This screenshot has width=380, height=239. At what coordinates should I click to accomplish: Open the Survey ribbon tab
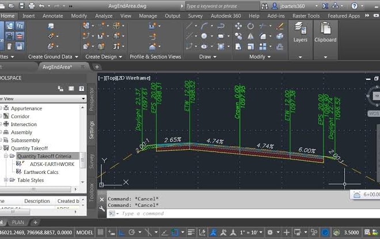[x=195, y=16]
